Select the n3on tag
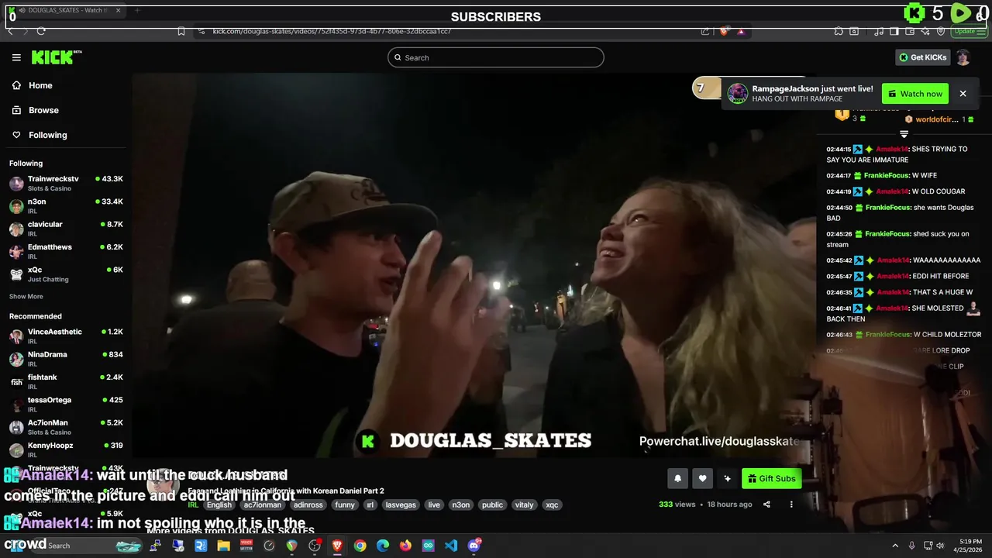This screenshot has height=558, width=992. [461, 505]
